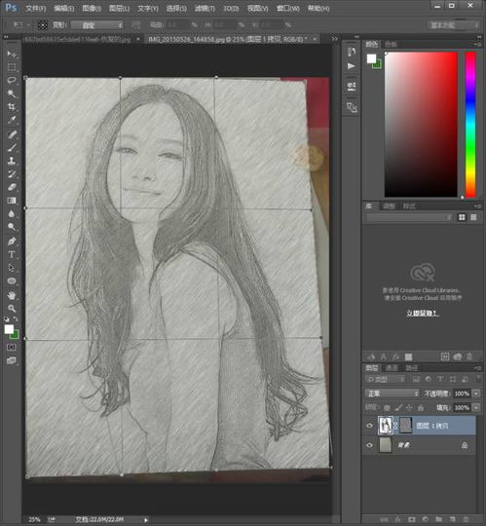Open the library selection dropdown
The image size is (486, 526).
pyautogui.click(x=409, y=217)
